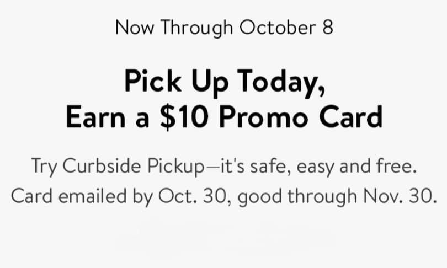
Task: Click the "Now Through October 8" date line
Action: (223, 28)
